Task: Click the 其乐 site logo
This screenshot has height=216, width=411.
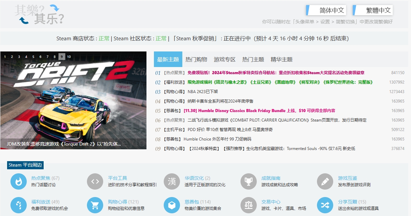Action: [39, 14]
